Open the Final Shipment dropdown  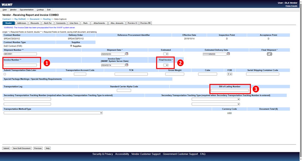[269, 54]
